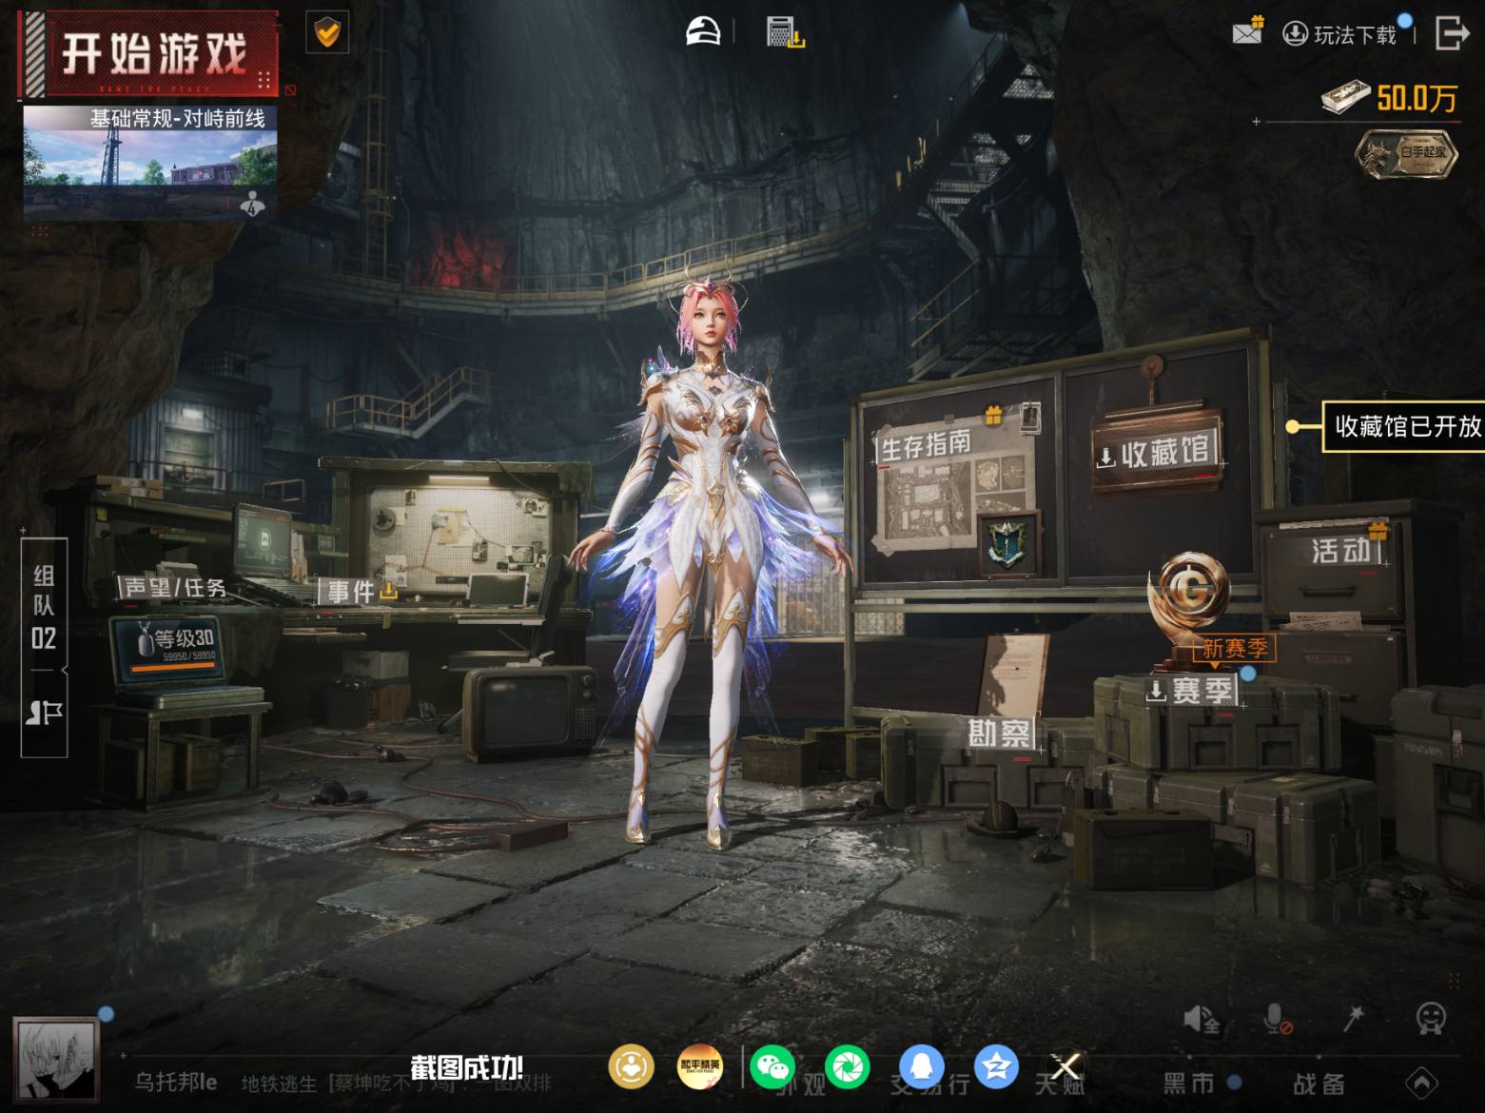Screen dimensions: 1485x1113
Task: Toggle the speaker voice channel icon
Action: point(1202,1019)
